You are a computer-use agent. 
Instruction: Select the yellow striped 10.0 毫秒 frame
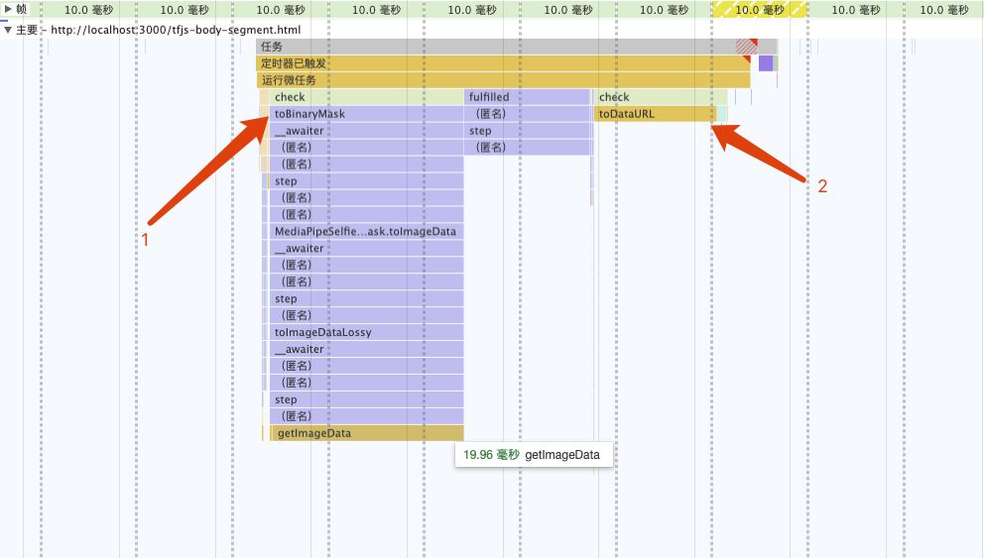click(x=760, y=9)
